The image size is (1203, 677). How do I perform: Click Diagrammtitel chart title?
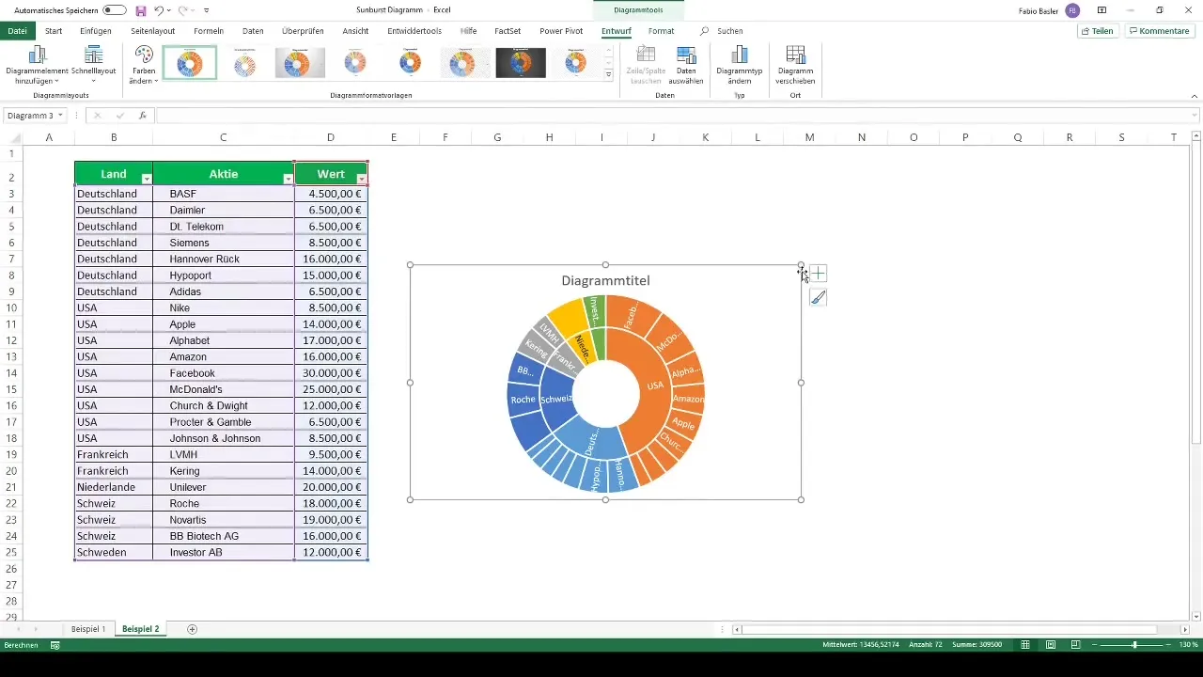click(x=605, y=280)
